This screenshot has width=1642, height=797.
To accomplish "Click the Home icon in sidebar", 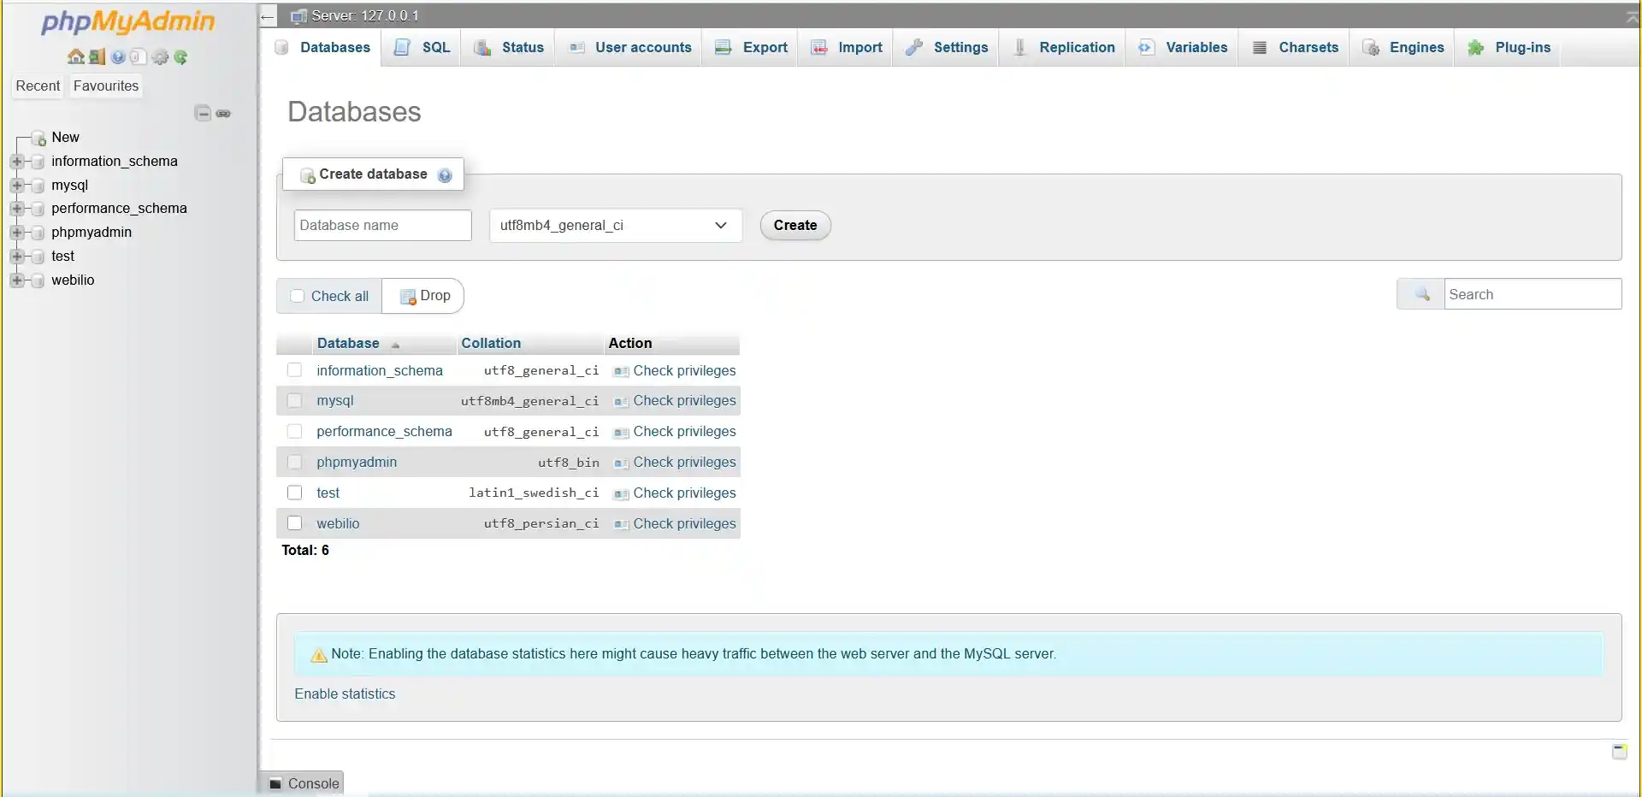I will (x=76, y=57).
